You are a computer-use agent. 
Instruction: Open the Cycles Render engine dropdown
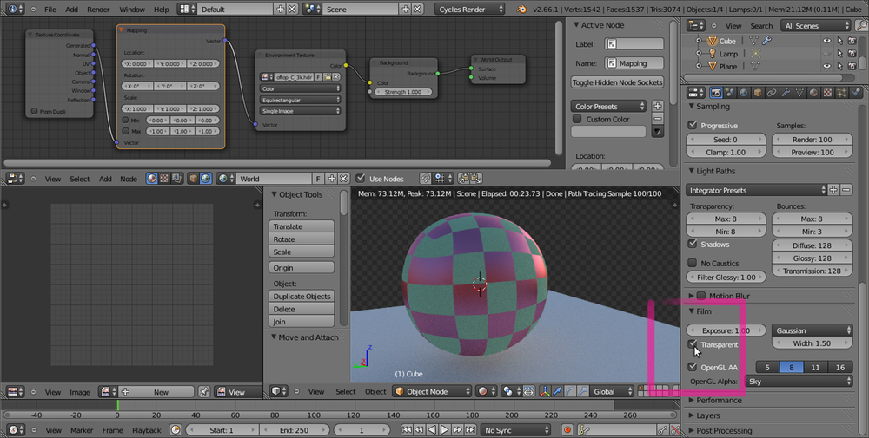(x=471, y=9)
